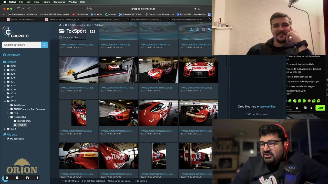This screenshot has width=328, height=184.
Task: Go to home via breadcrumb house icon
Action: (x=60, y=25)
